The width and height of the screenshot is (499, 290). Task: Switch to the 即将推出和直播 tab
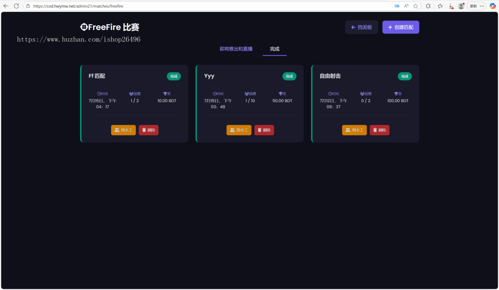point(236,49)
